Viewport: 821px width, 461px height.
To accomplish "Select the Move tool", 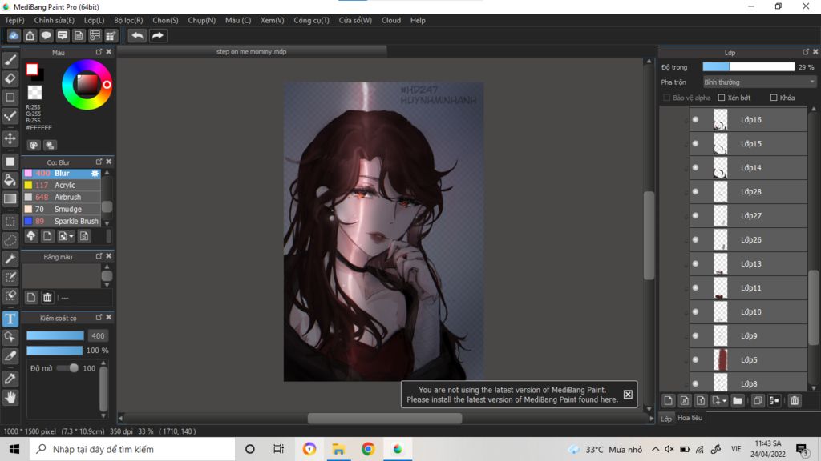I will [10, 138].
